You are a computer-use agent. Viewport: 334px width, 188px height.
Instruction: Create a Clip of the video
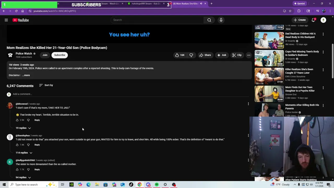tap(237, 55)
